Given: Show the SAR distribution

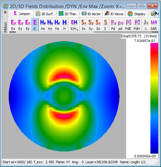Looking at the screenshot, I should click(x=154, y=25).
